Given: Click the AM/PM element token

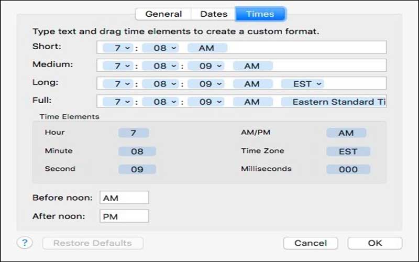Looking at the screenshot, I should click(x=346, y=133).
